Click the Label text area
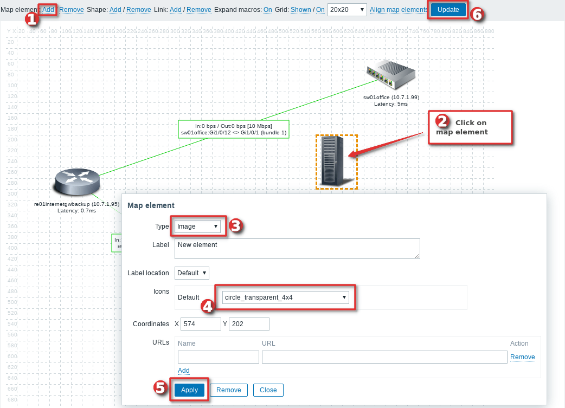This screenshot has width=565, height=408. [x=297, y=249]
